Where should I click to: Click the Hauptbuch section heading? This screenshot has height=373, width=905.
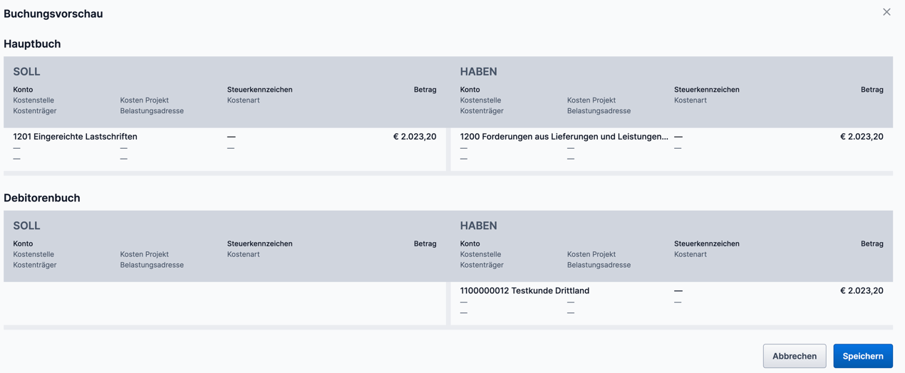32,44
